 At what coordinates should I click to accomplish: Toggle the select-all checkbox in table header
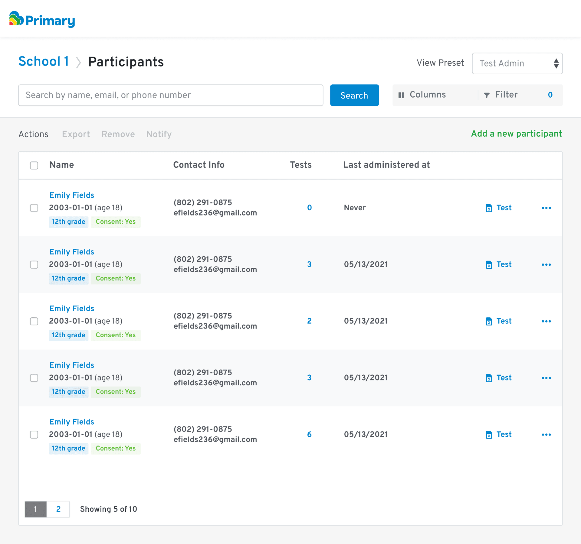34,165
